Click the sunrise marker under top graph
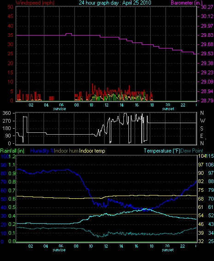 [59, 109]
